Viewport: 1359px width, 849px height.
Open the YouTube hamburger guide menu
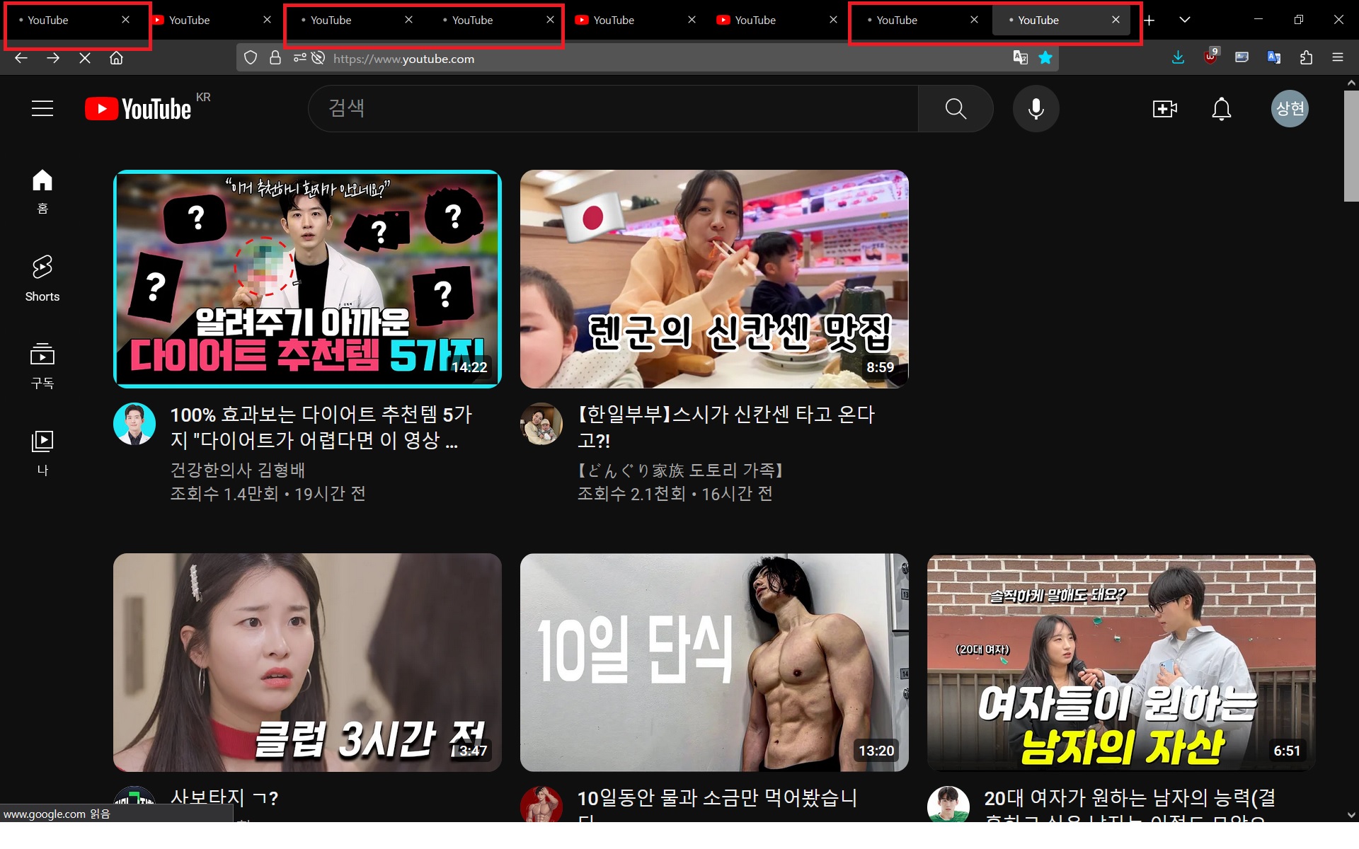[42, 108]
